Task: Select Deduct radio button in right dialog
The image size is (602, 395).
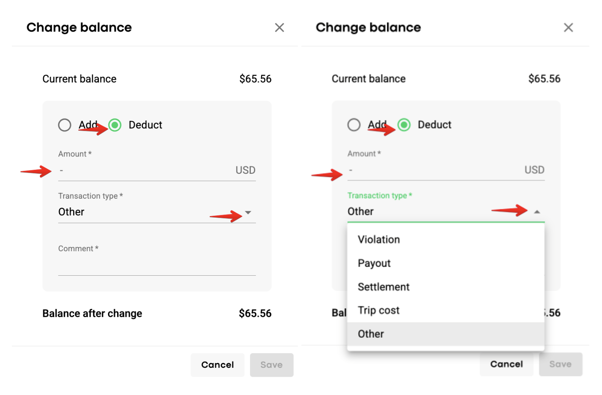Action: click(x=404, y=125)
